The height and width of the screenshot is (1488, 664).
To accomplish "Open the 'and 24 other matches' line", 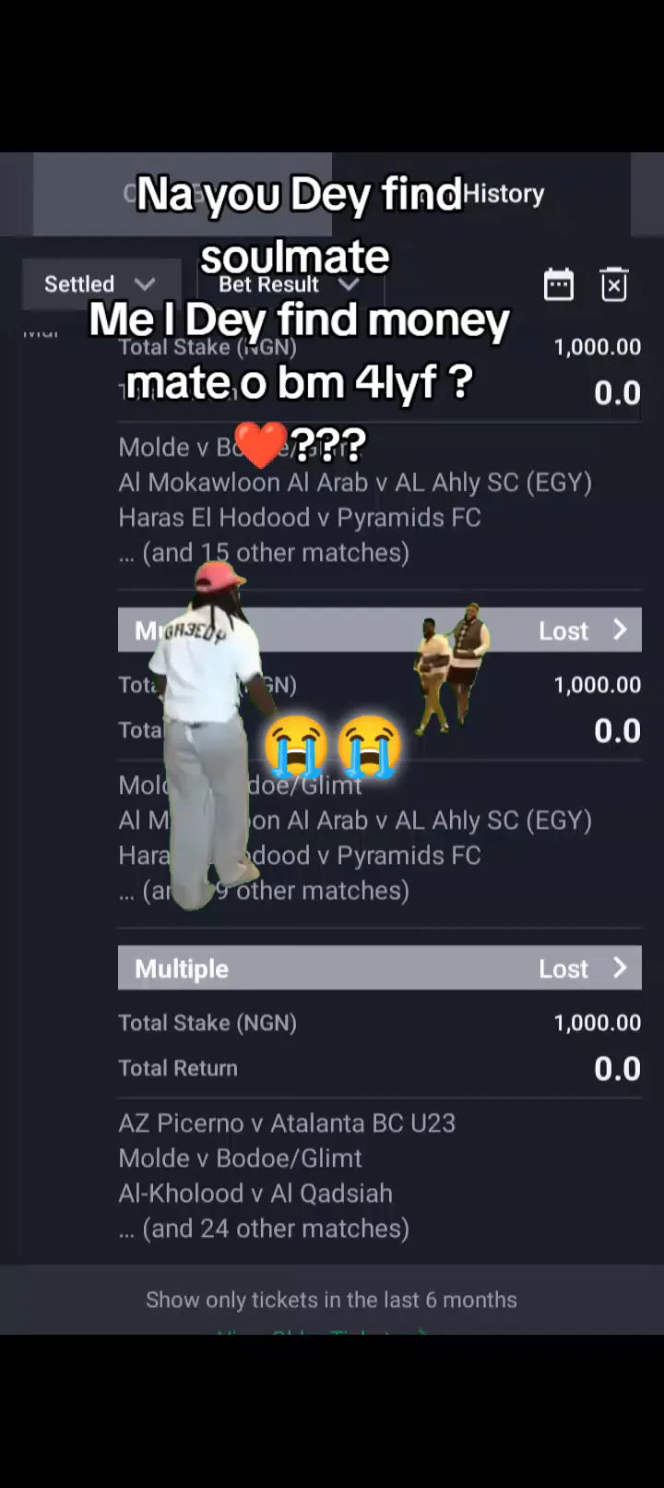I will coord(264,1229).
